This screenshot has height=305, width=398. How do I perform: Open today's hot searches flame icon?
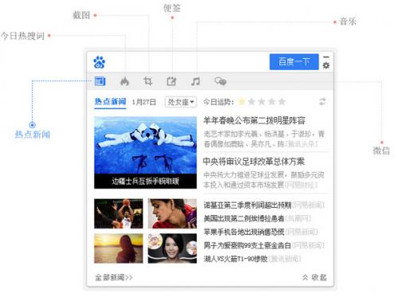[124, 81]
